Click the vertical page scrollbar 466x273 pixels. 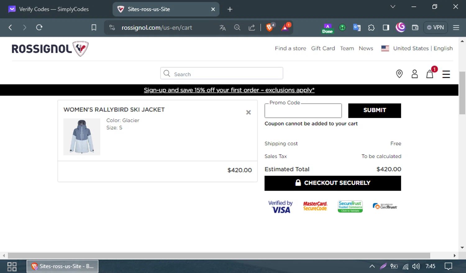462,93
